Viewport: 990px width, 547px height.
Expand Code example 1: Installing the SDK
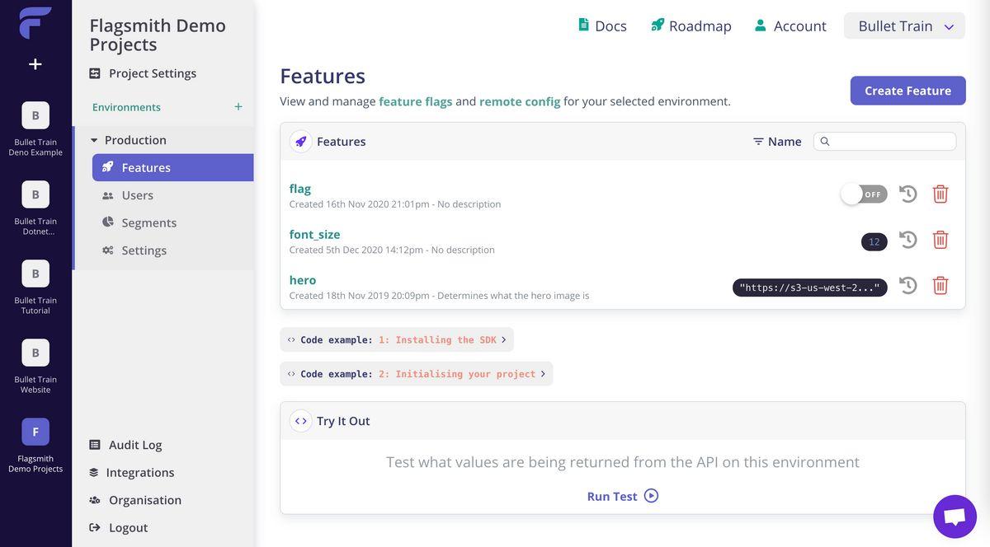397,340
